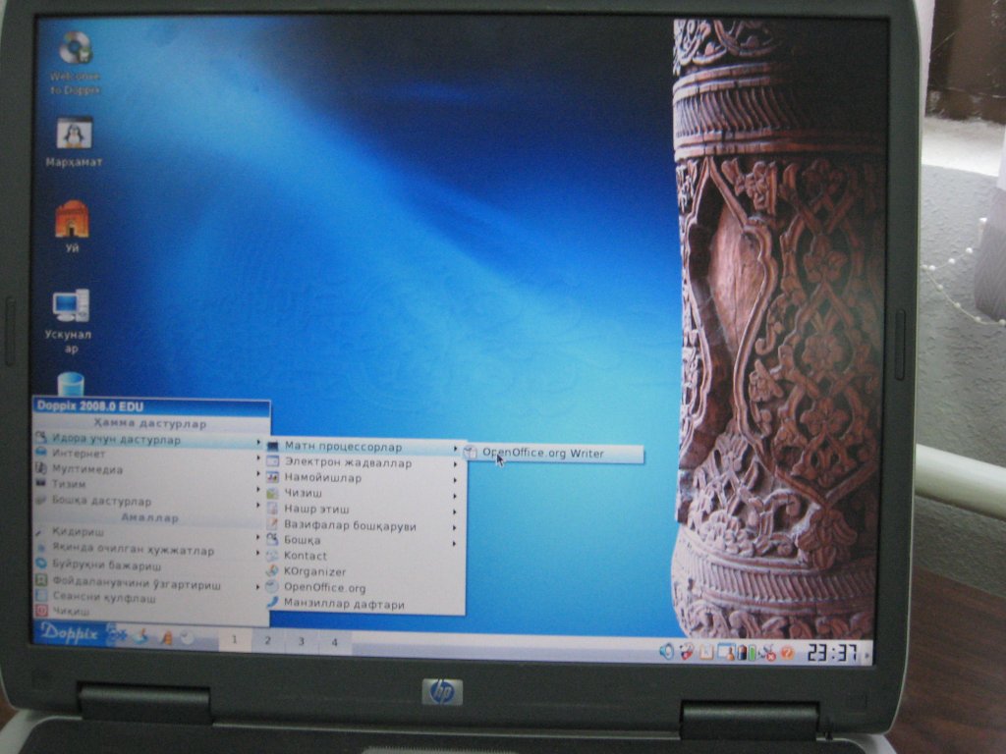Open the Марҳамат penguin desktop icon
1006x754 pixels.
[74, 141]
